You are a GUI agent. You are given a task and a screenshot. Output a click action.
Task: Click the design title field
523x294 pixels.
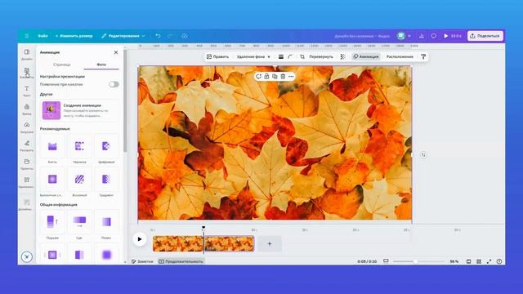point(362,36)
